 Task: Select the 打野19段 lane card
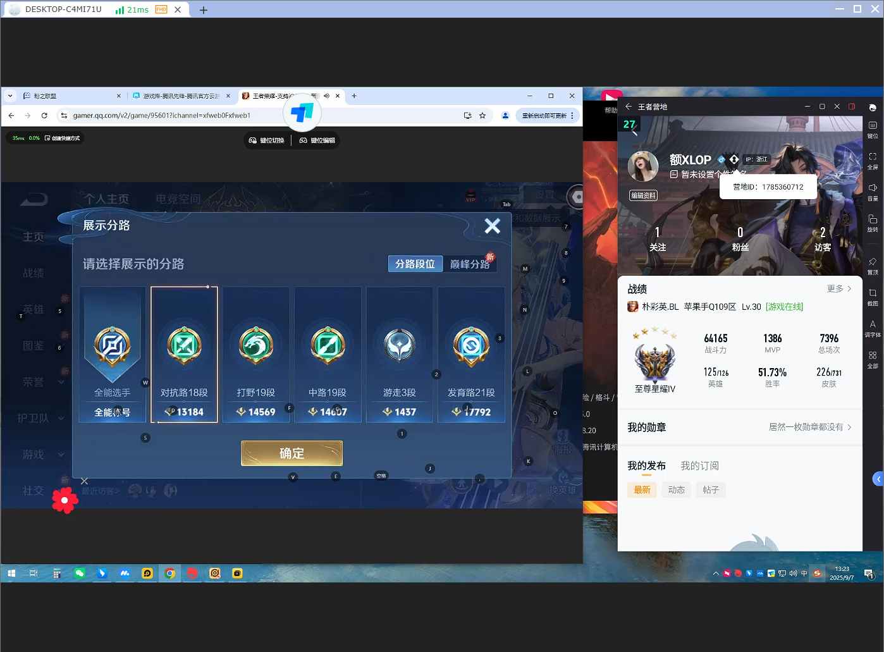256,355
